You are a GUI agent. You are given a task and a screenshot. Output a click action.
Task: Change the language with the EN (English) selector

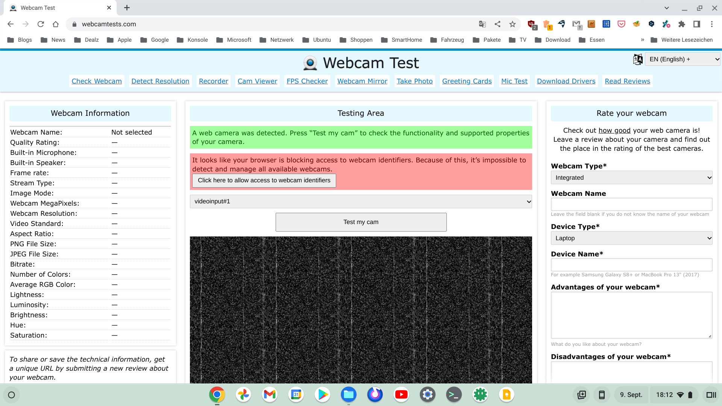point(682,59)
